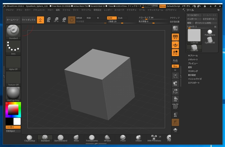Toggle Solo (ソロ) mode button
Viewport: 225px width, 147px height.
pyautogui.click(x=175, y=130)
